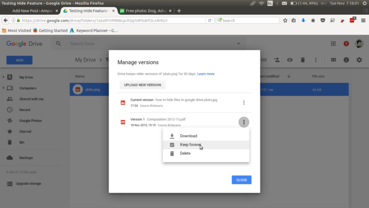Viewport: 369px width, 208px height.
Task: Open Firefox hamburger menu
Action: (x=363, y=21)
